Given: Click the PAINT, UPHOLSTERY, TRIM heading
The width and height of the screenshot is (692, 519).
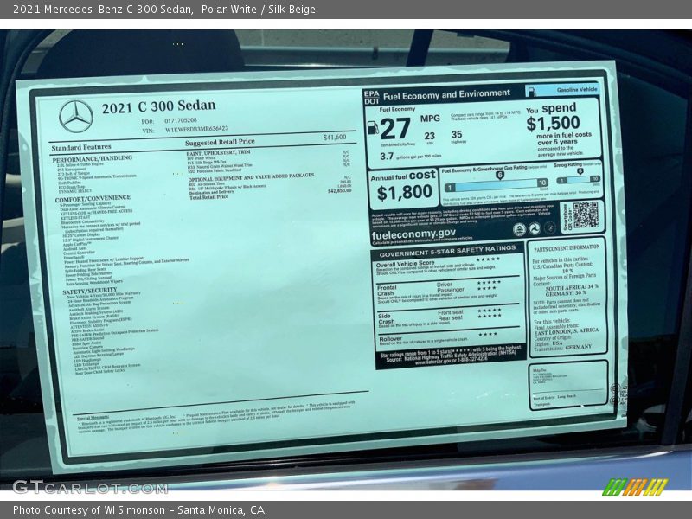Looking at the screenshot, I should [218, 152].
